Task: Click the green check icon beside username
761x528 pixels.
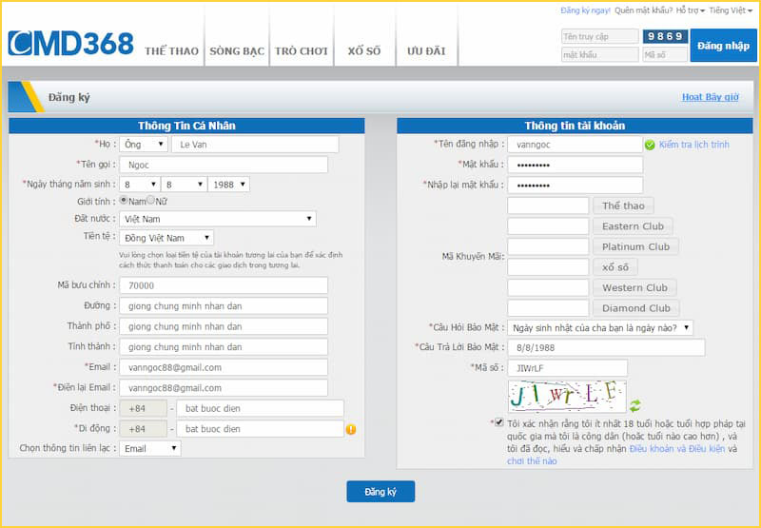Action: (650, 145)
